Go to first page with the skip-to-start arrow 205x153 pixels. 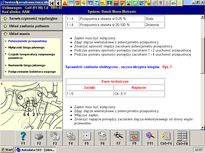[52, 3]
